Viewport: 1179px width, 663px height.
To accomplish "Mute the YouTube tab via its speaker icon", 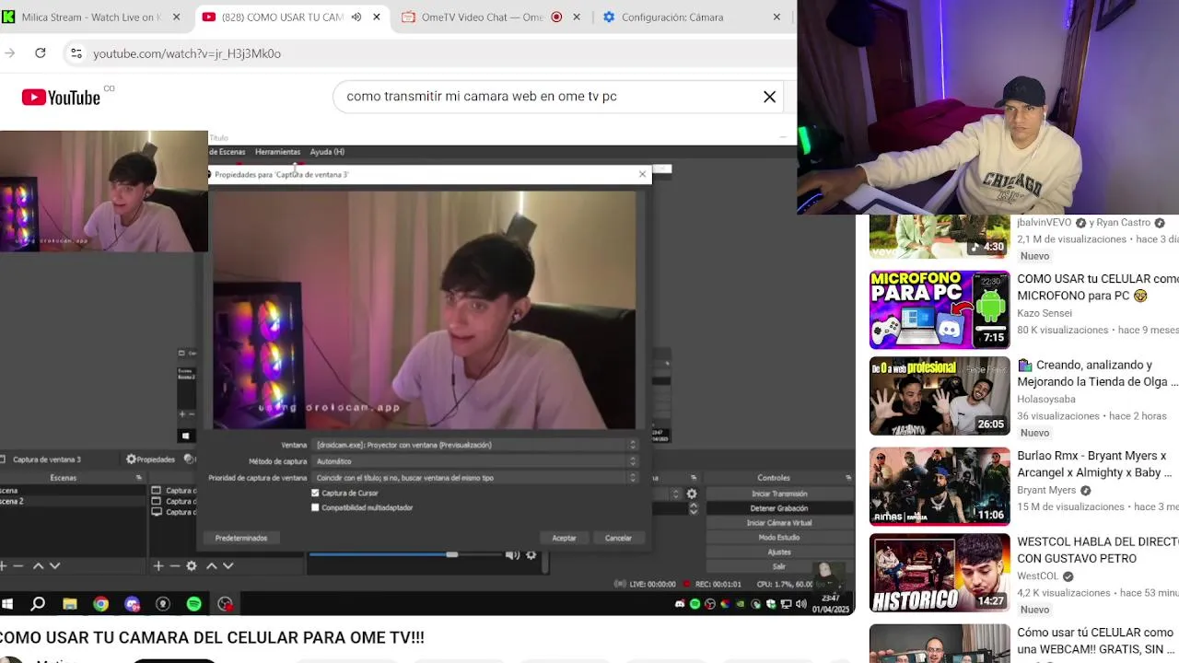I will point(356,17).
